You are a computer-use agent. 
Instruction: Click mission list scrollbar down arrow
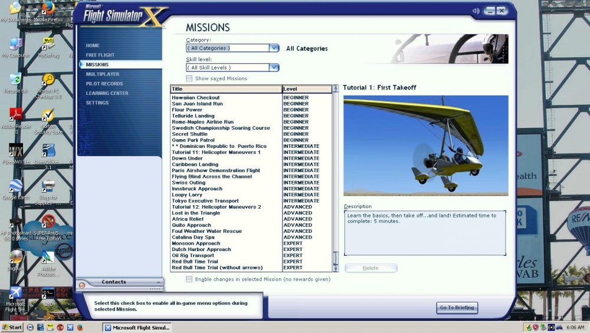click(336, 268)
